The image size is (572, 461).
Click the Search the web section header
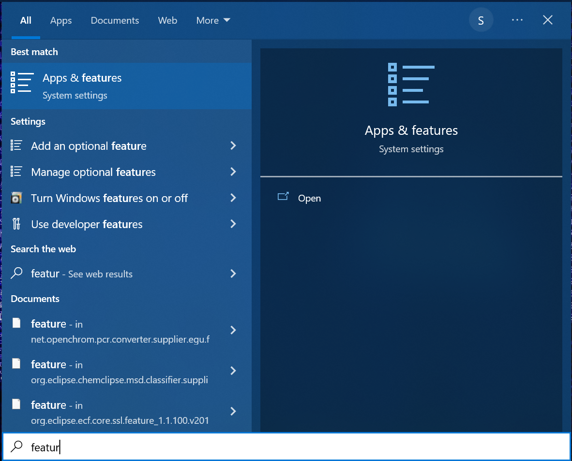44,249
